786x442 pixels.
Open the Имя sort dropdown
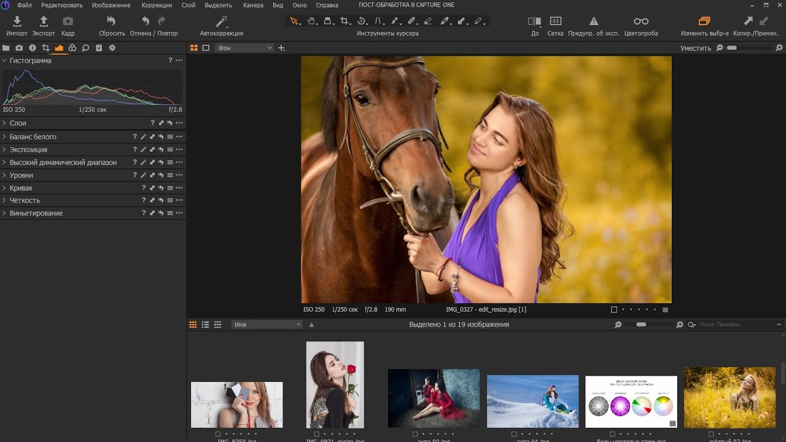tap(267, 324)
